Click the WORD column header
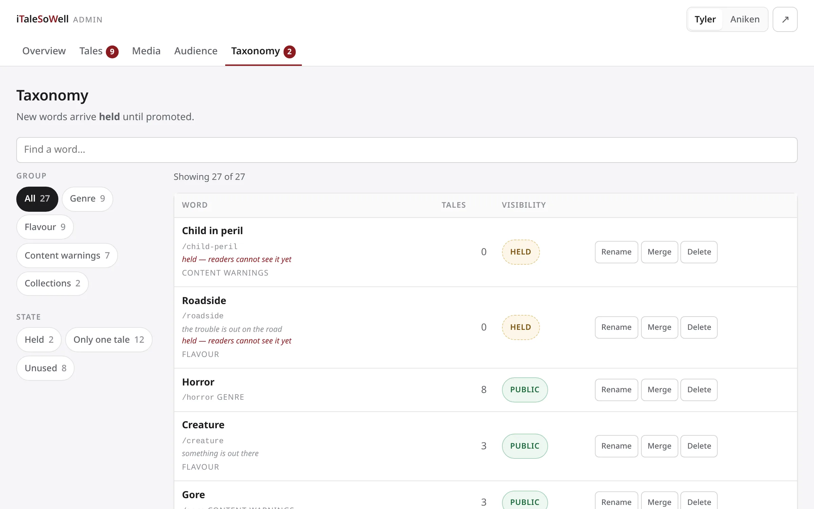 pyautogui.click(x=195, y=205)
